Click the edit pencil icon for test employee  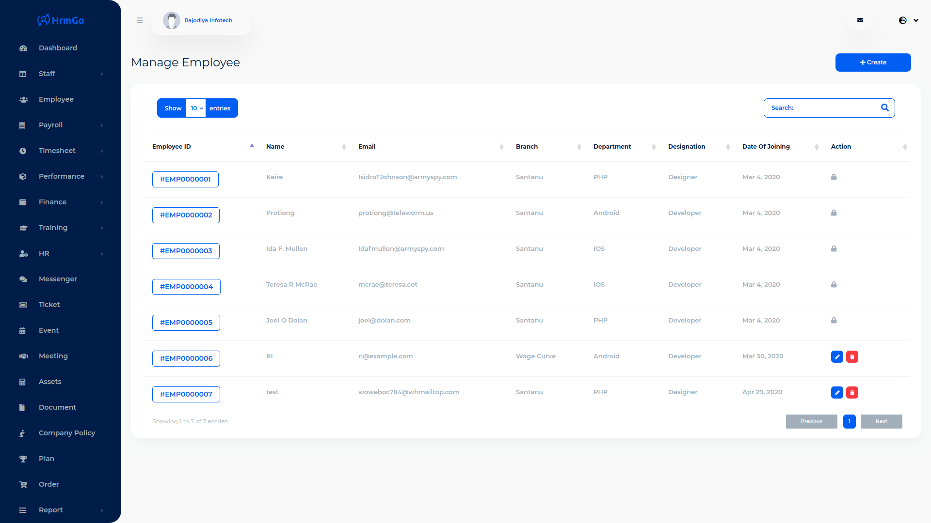tap(837, 393)
